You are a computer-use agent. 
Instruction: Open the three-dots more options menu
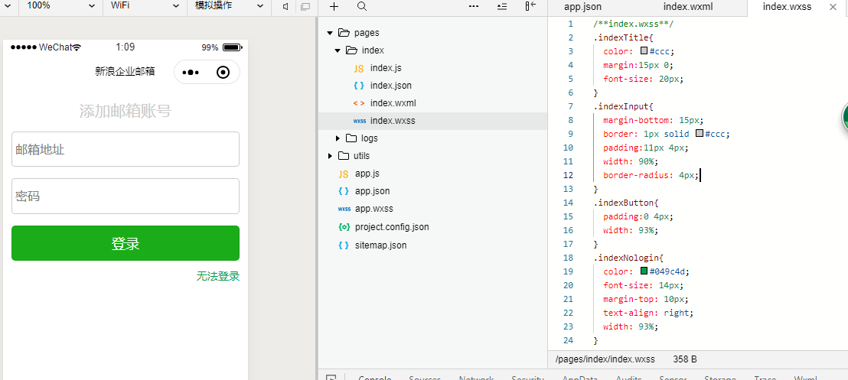[474, 6]
